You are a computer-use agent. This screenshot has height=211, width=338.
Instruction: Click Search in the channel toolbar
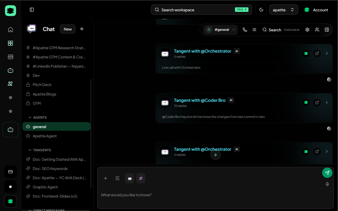point(281,30)
